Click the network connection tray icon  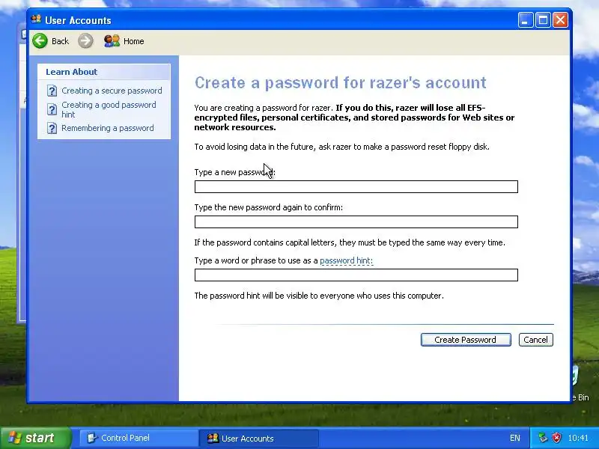[x=543, y=438]
